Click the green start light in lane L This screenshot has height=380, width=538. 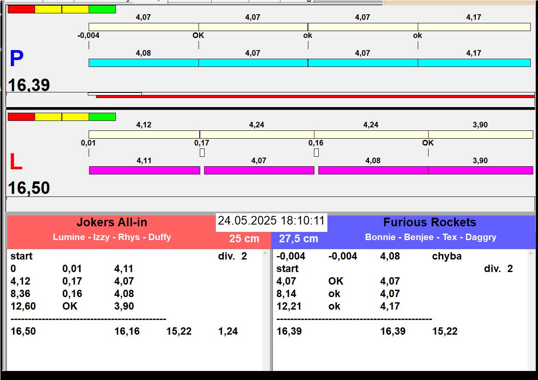tap(102, 117)
